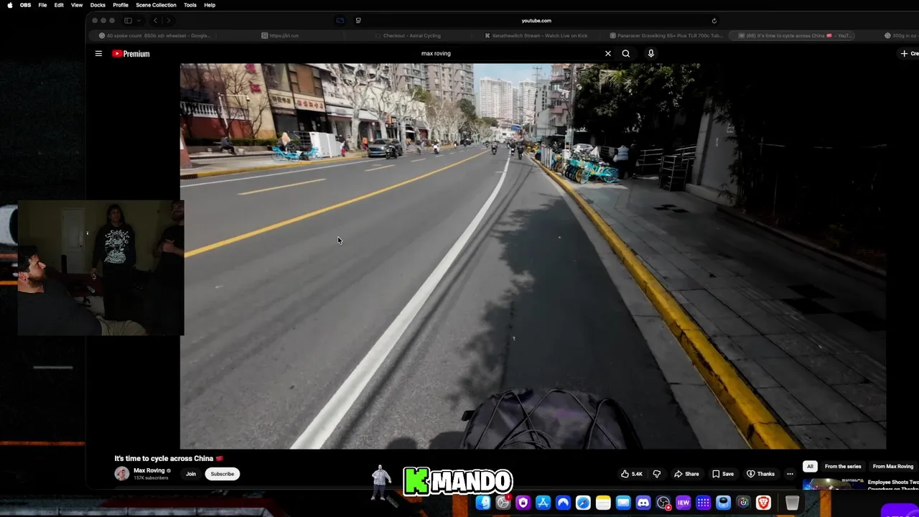
Task: Switch to 'Xenathewitch Stream' Kick tab
Action: tap(536, 35)
